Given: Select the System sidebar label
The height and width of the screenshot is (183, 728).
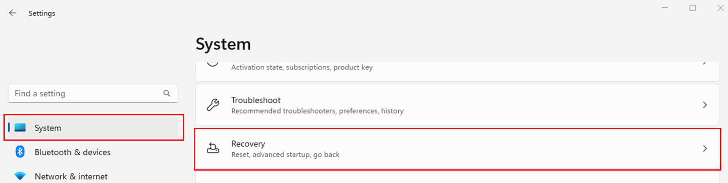Looking at the screenshot, I should (48, 128).
